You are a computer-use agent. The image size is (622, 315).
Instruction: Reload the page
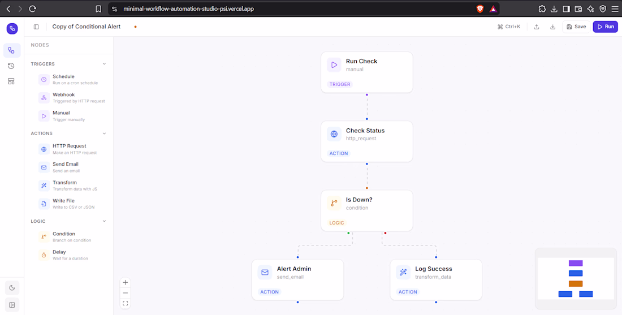pos(33,8)
